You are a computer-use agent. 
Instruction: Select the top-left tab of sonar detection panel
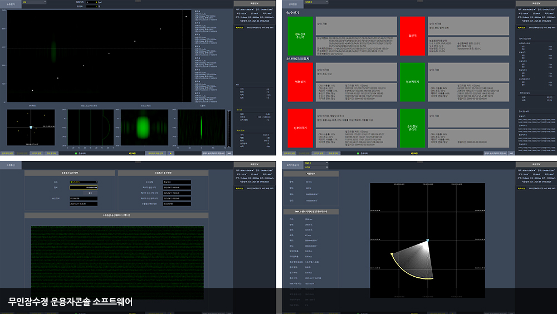(11, 4)
